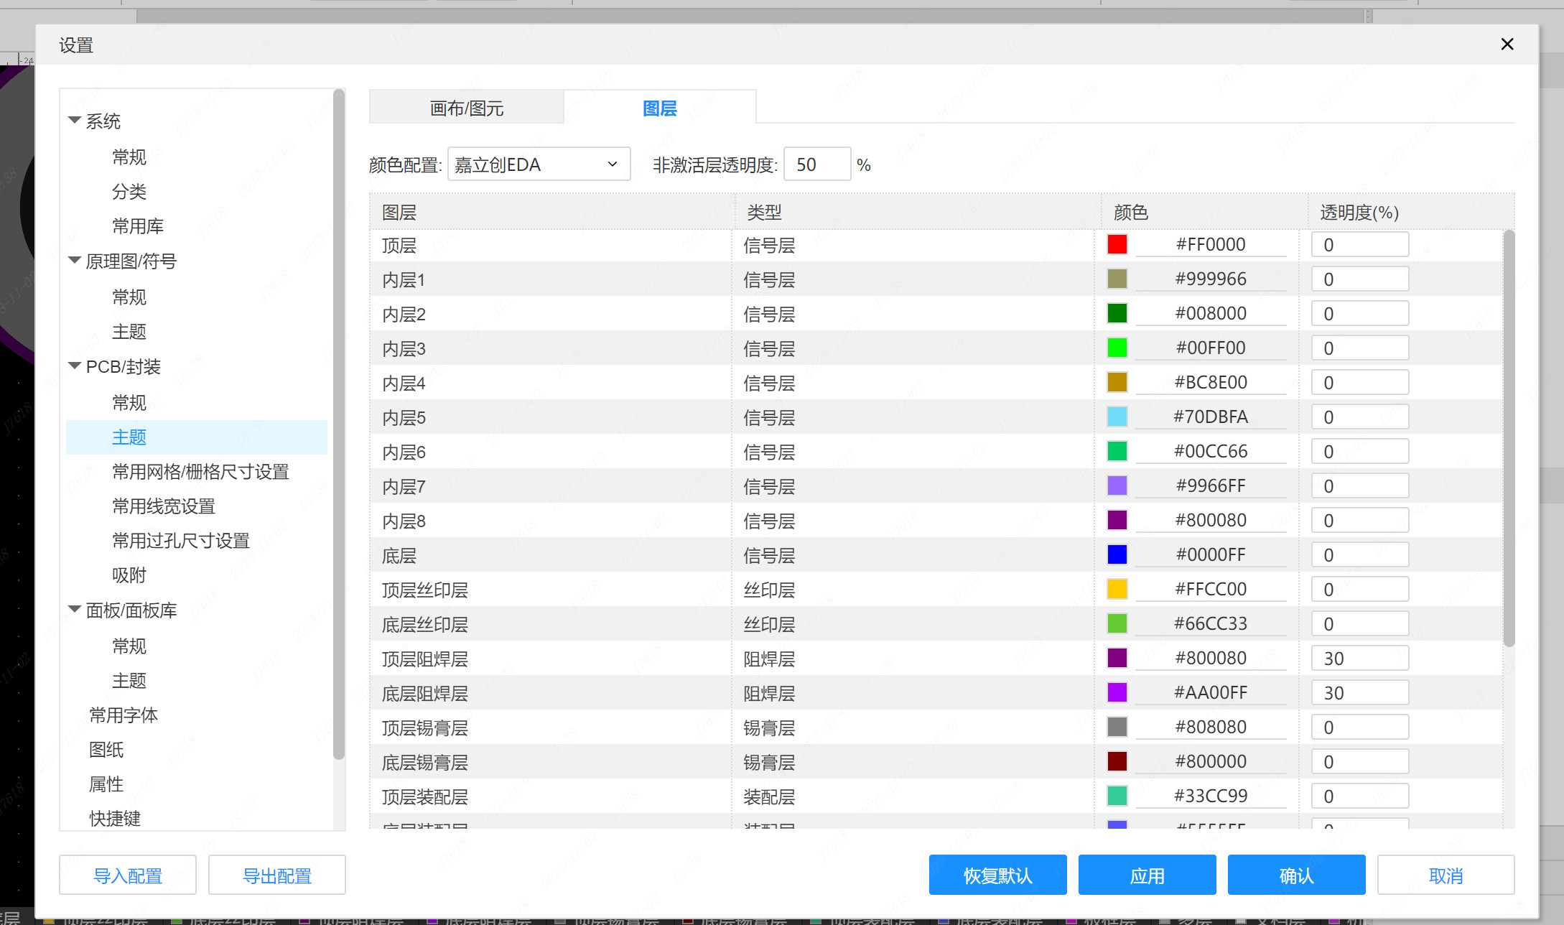The image size is (1564, 925).
Task: Click the #33CC99 hex field
Action: coord(1211,796)
